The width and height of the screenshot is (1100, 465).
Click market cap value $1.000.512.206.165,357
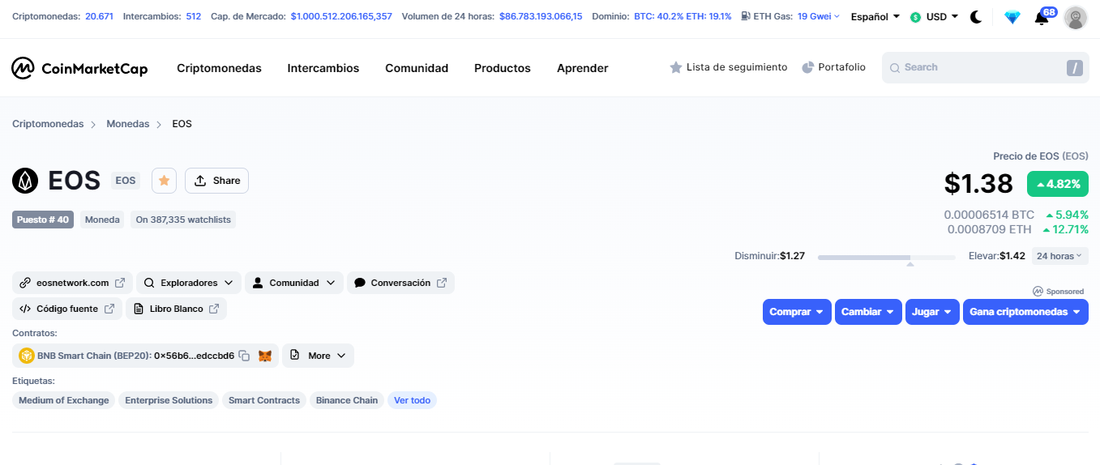(341, 16)
